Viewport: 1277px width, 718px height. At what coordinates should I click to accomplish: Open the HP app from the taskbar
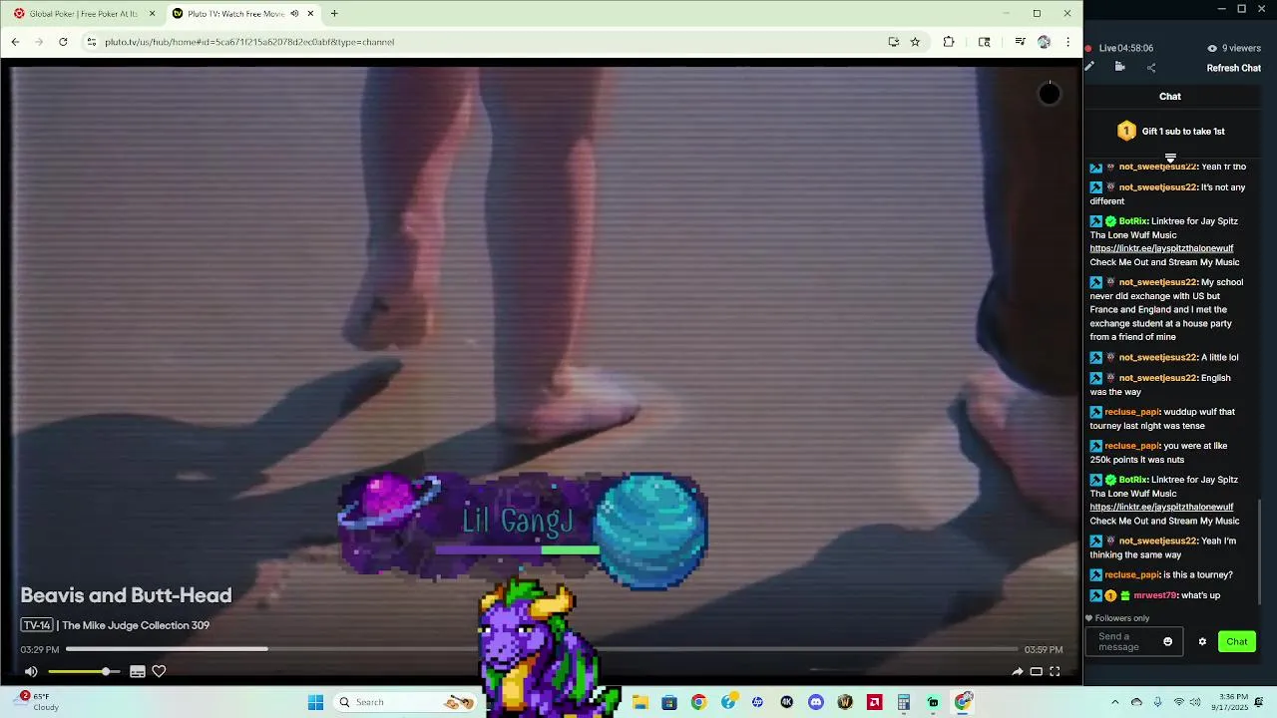coord(757,702)
